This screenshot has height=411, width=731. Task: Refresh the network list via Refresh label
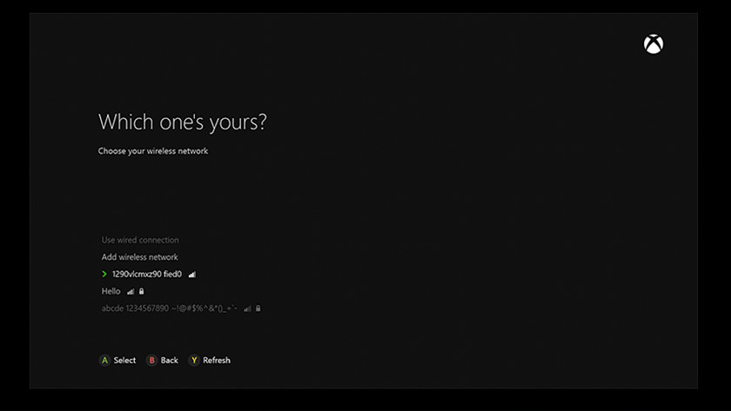217,360
